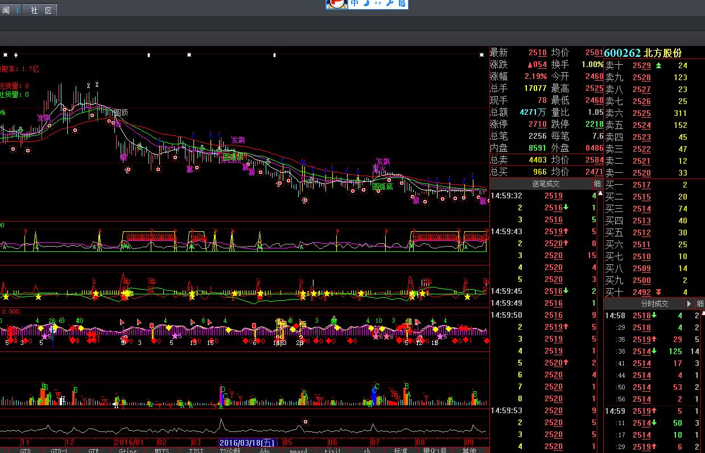Click the 2016/01 timeline label

(129, 443)
